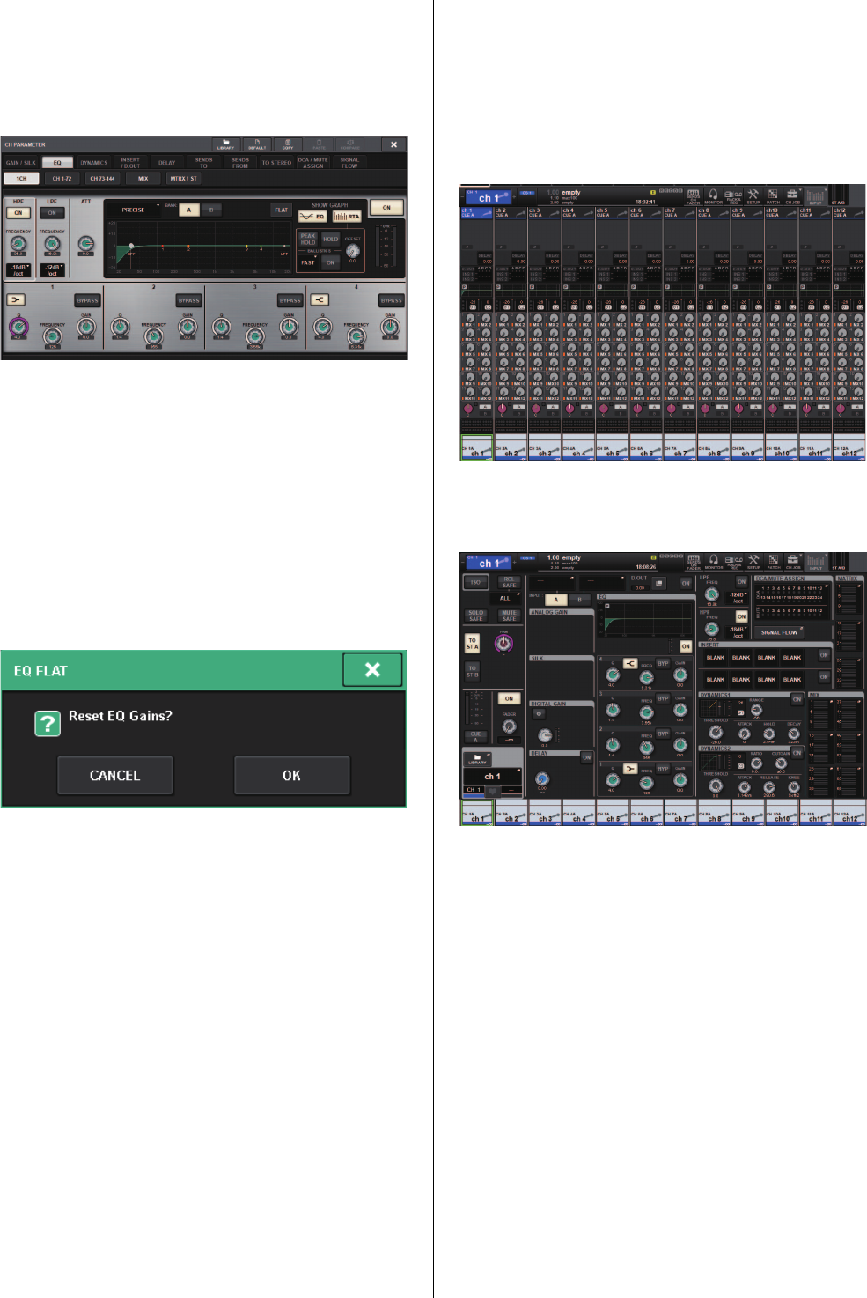The height and width of the screenshot is (1298, 867).
Task: Adjust ATT knob in CH PARAMETER
Action: [85, 243]
